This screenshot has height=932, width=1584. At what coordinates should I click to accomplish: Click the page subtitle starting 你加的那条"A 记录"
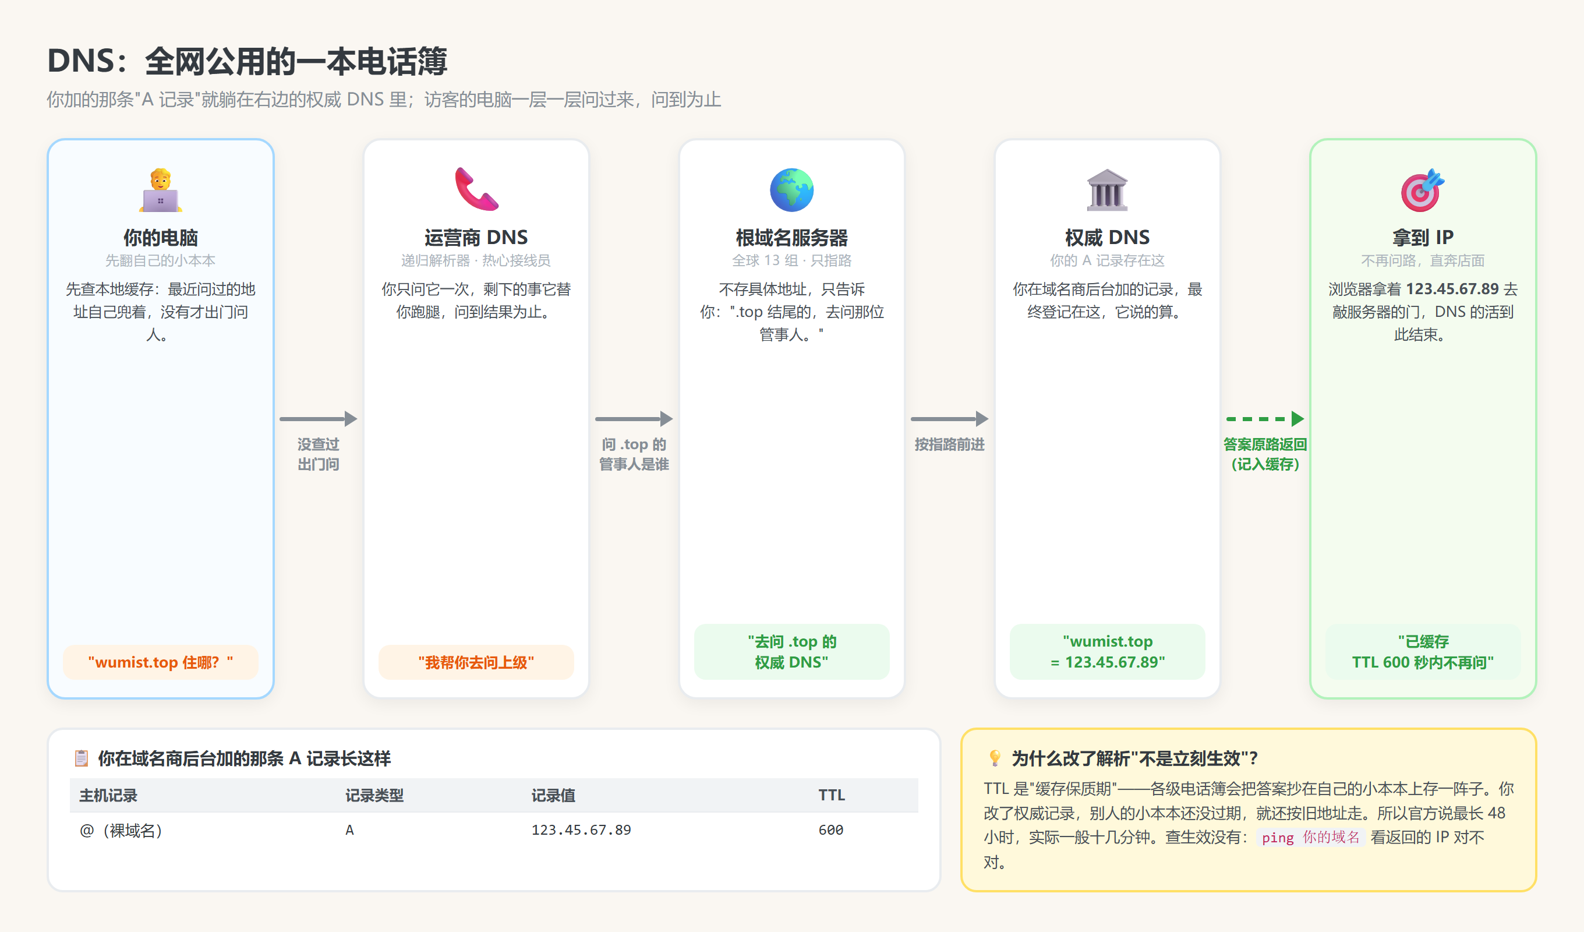pos(384,100)
